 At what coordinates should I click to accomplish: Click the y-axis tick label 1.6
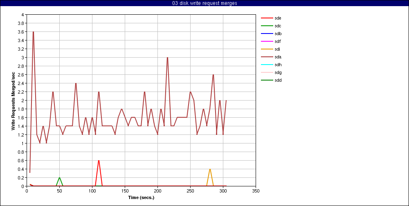tap(21, 118)
